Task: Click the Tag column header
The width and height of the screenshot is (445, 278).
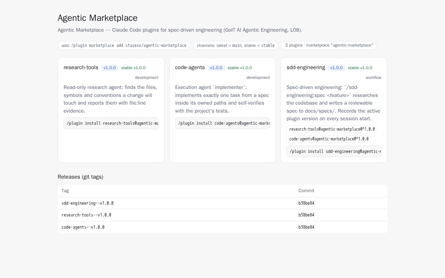Action: [65, 191]
